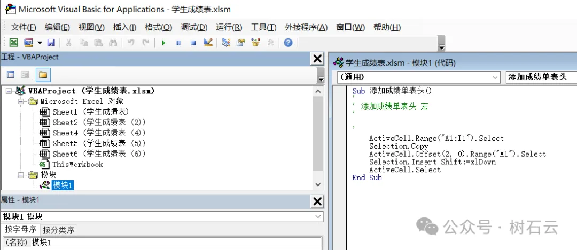Click the Redo arrow icon

[x=146, y=43]
